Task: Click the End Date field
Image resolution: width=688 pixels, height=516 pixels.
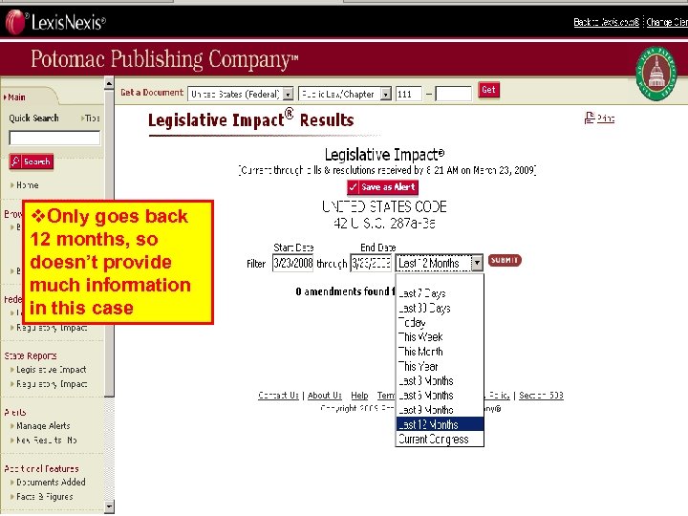Action: click(371, 263)
